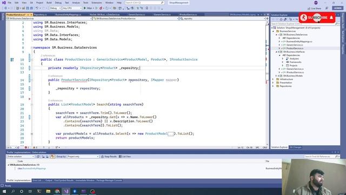Click the Save All toolbar icon
The width and height of the screenshot is (346, 195).
31,8
